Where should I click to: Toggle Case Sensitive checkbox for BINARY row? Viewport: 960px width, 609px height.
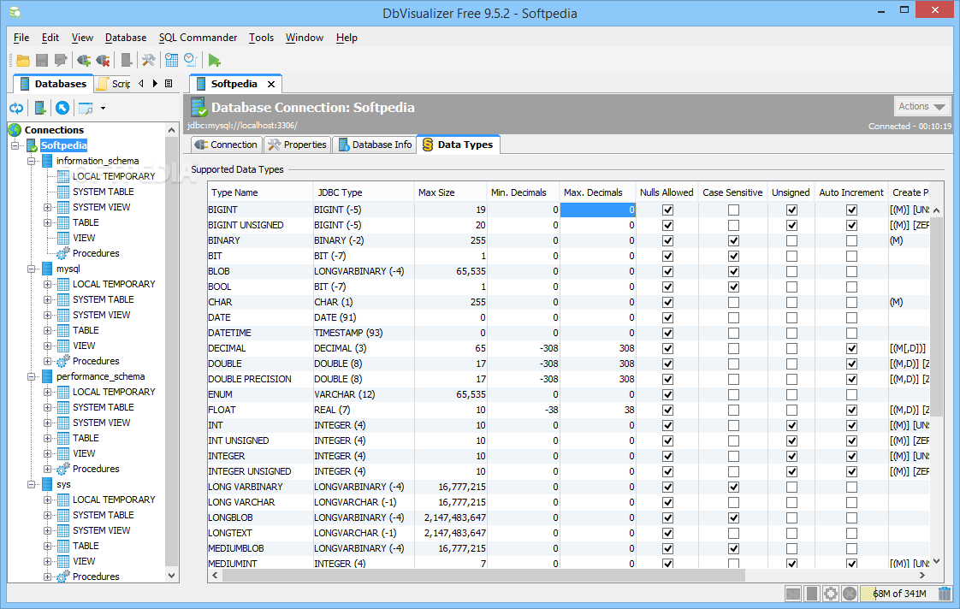(733, 240)
